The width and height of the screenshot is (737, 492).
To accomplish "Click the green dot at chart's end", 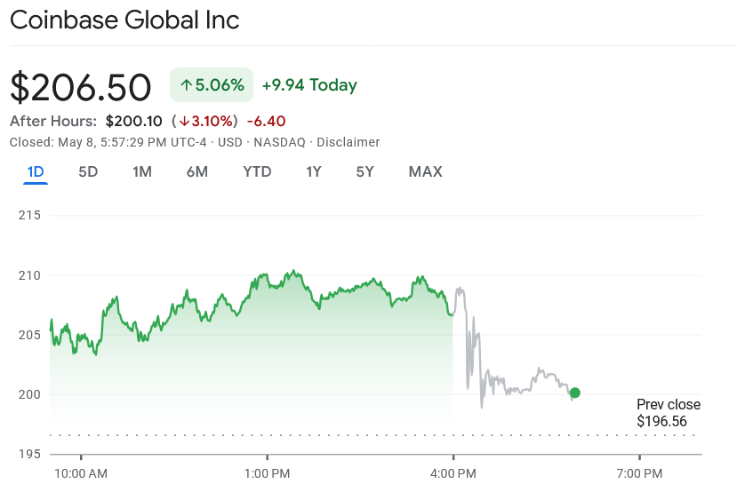I will point(575,393).
